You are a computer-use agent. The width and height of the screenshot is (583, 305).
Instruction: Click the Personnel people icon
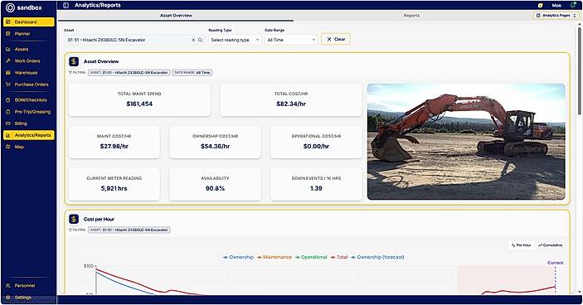tap(8, 286)
